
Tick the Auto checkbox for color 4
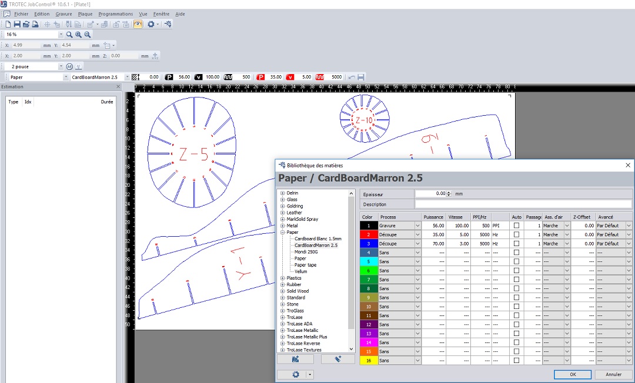[516, 253]
